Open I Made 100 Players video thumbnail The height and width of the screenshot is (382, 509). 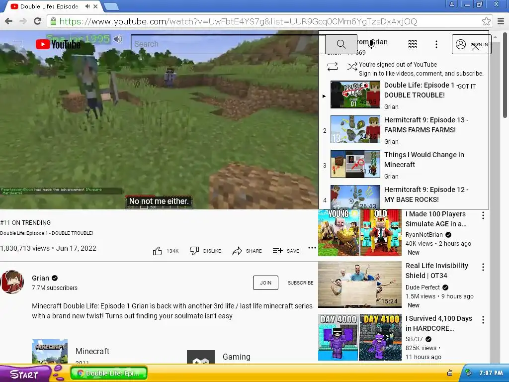click(360, 233)
